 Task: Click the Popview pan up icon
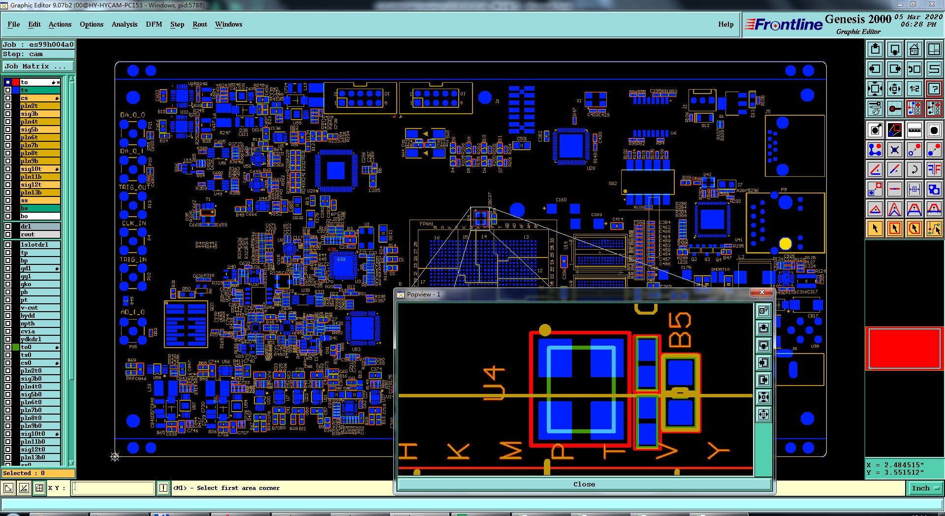point(763,328)
